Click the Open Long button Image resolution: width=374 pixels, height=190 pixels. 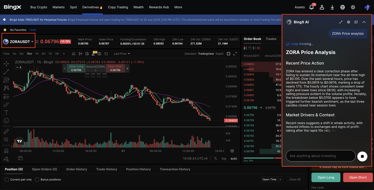325,177
